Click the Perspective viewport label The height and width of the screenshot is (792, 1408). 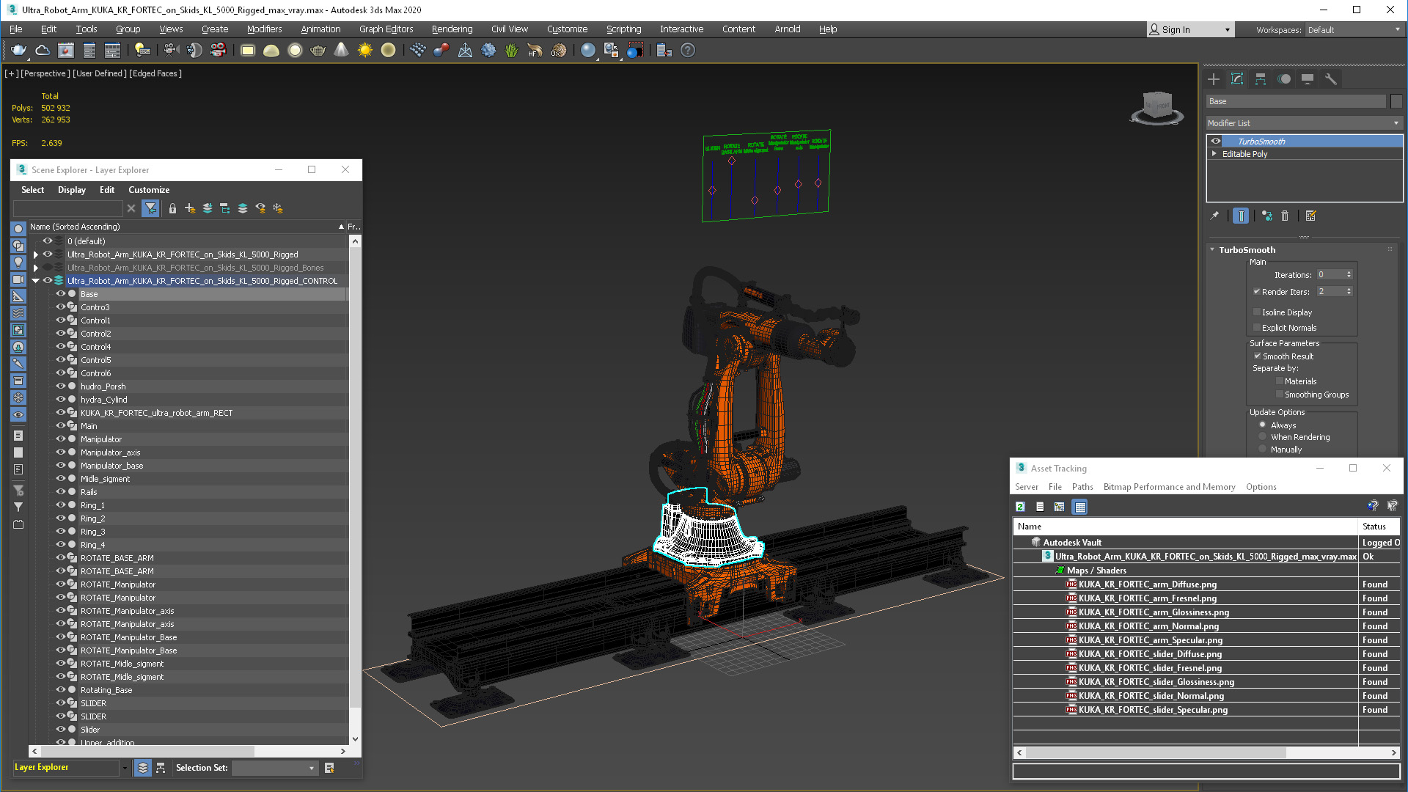[45, 73]
